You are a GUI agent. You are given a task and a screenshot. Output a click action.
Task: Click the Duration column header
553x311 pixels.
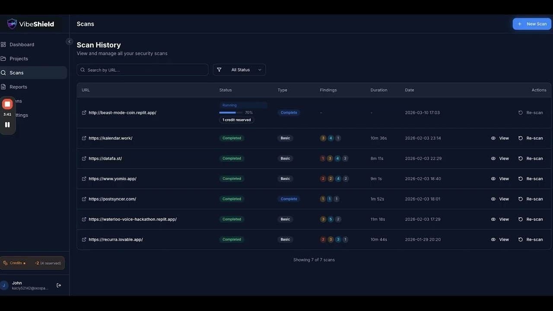tap(379, 90)
